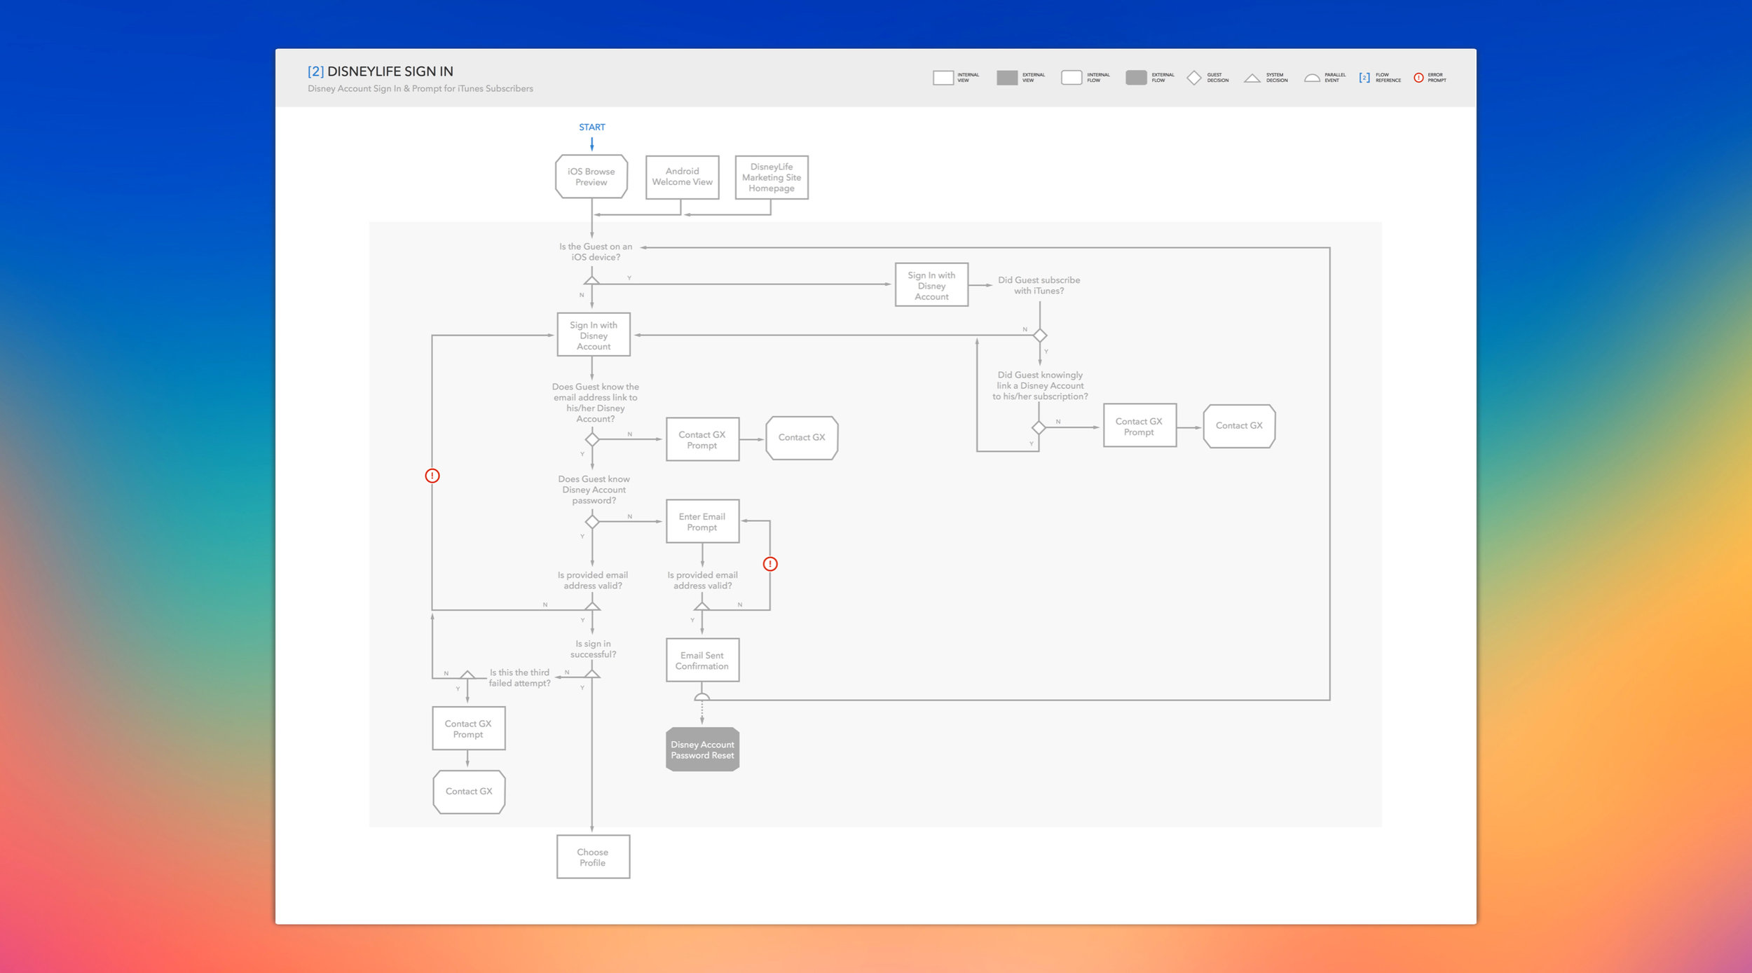Screen dimensions: 1752x973
Task: Click 'Is sign in successful?' text
Action: click(x=594, y=649)
